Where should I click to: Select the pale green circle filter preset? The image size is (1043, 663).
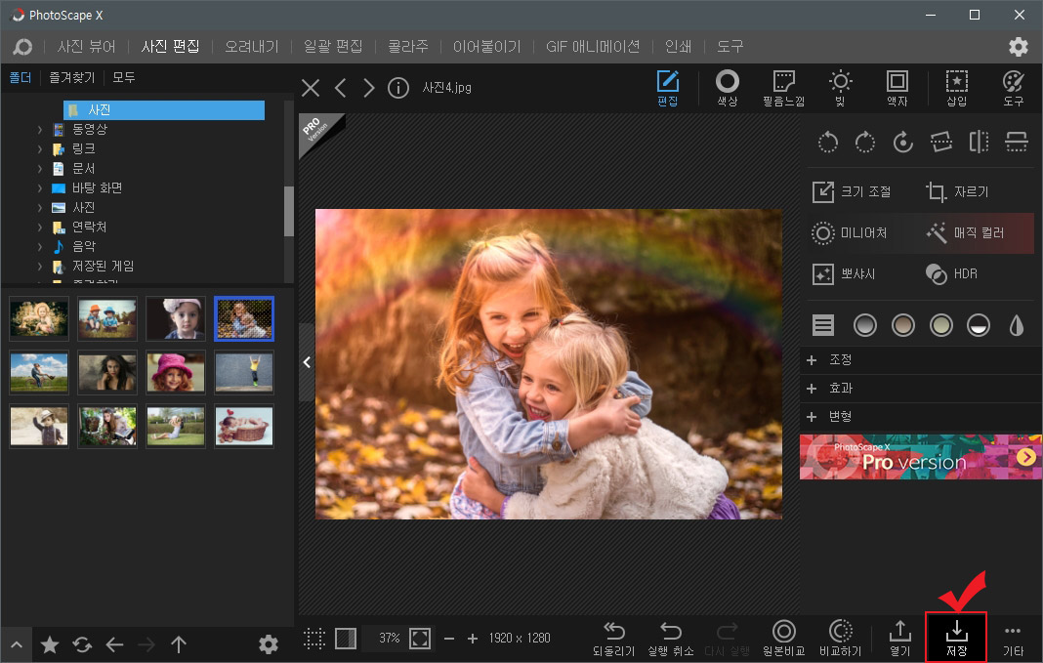940,325
